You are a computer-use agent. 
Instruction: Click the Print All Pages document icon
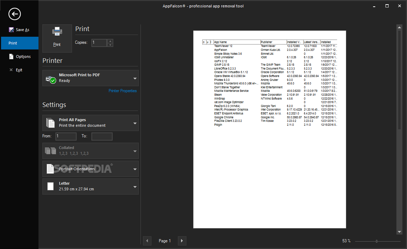click(50, 123)
